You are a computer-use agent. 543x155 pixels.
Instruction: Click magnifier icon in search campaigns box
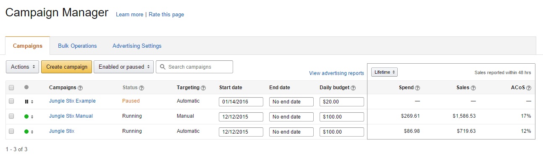point(163,67)
